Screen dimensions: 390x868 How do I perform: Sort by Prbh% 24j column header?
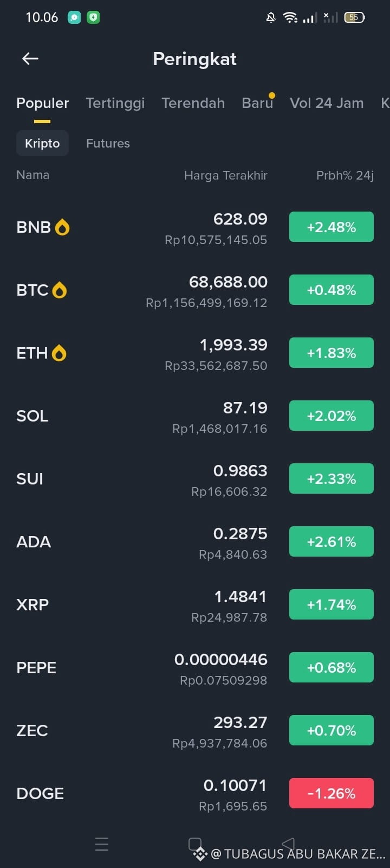click(345, 175)
